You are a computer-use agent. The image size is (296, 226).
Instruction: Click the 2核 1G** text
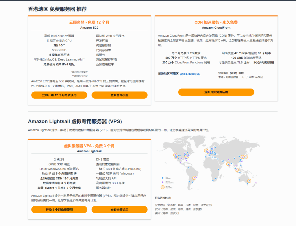coord(59,45)
